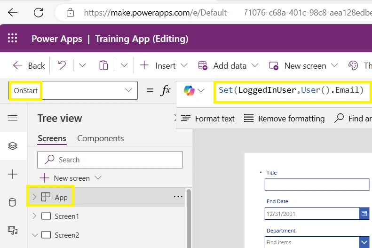Click the Tree view vertical scrollbar
372x248 pixels.
[189, 218]
